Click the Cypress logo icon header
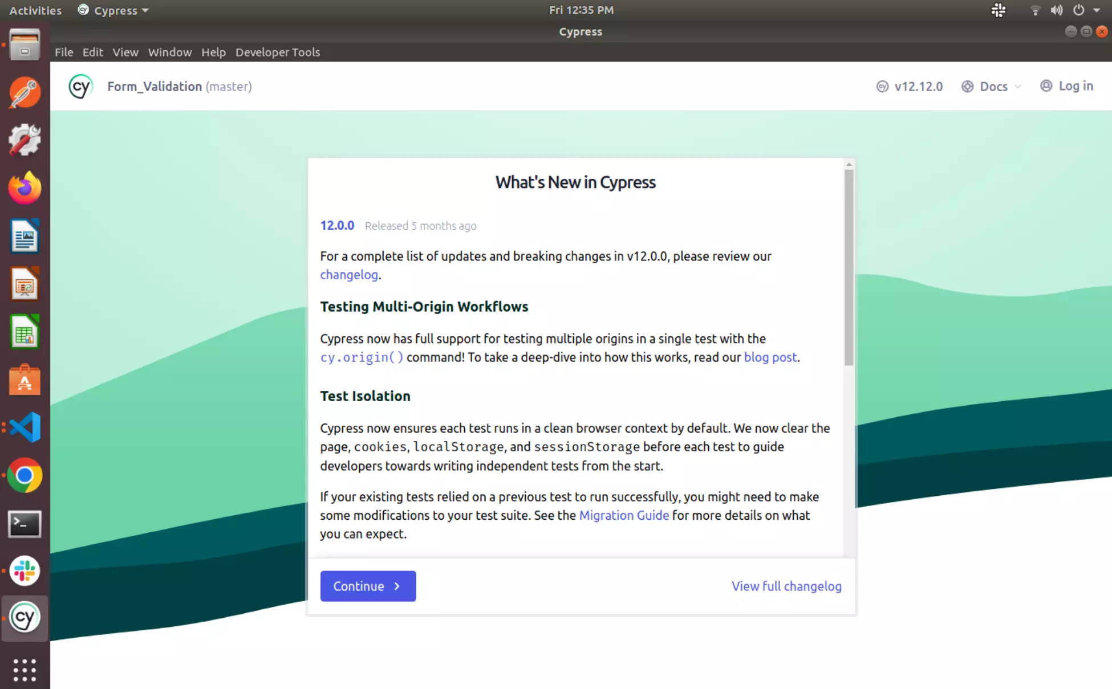 click(79, 85)
